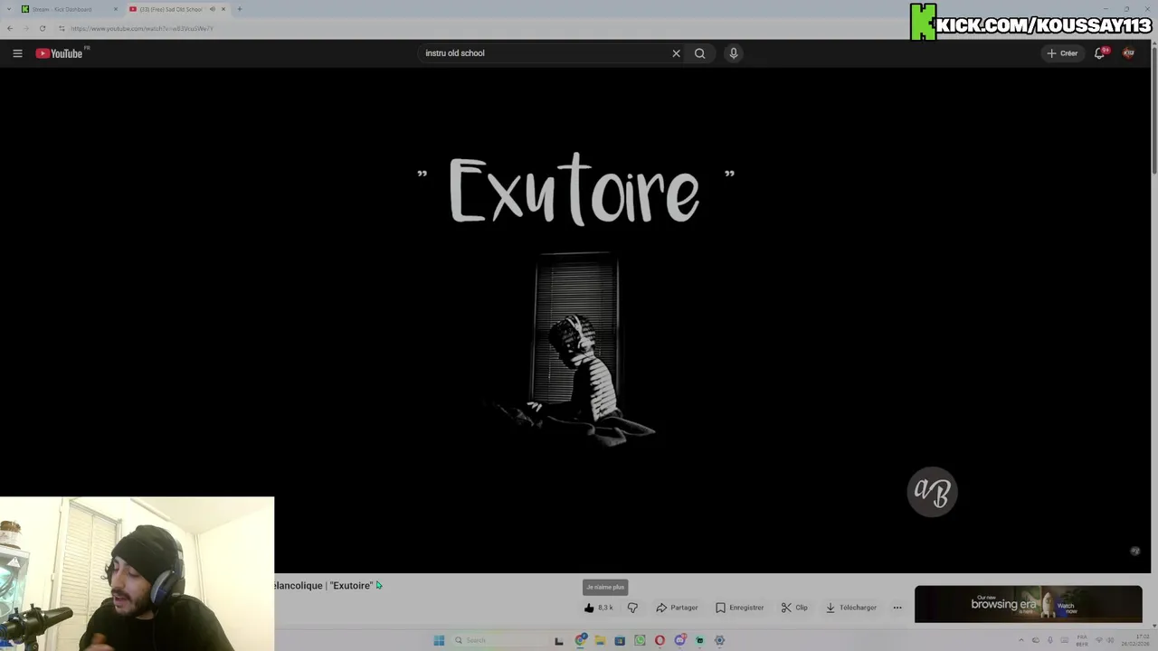The height and width of the screenshot is (651, 1158).
Task: Open the Créer upload button
Action: tap(1062, 53)
